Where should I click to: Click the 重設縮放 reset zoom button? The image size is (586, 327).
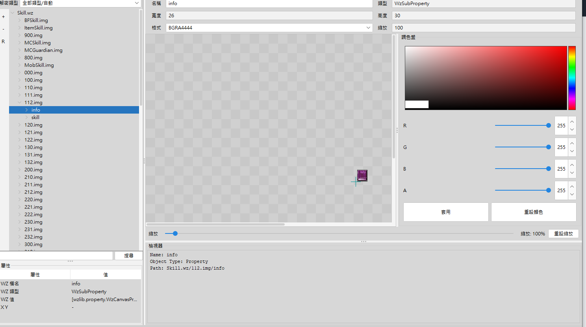coord(563,233)
